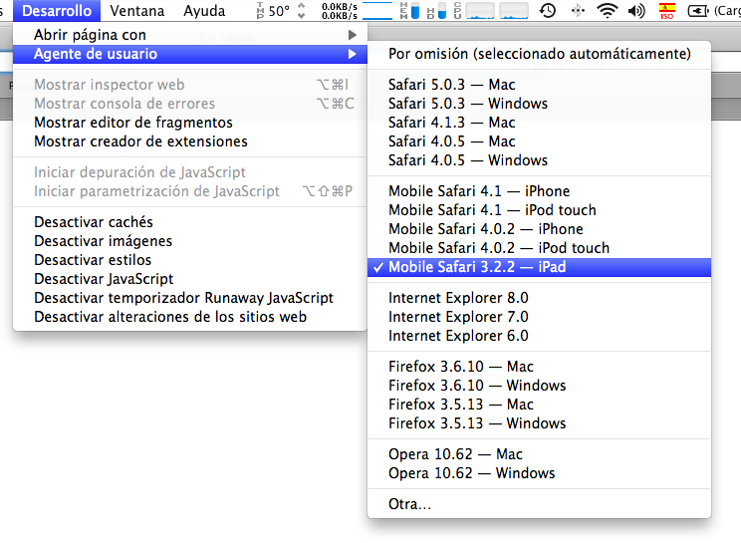Choose Mostrar creador de extensiones

[190, 141]
